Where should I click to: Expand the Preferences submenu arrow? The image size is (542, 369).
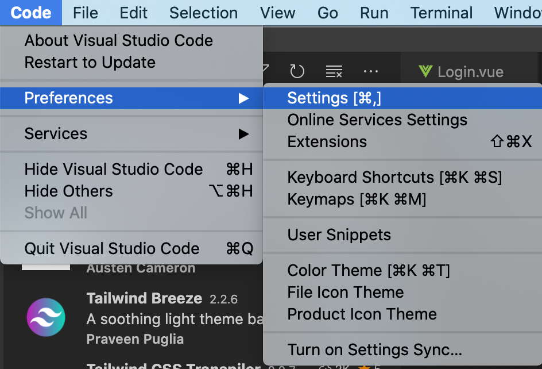[x=243, y=98]
